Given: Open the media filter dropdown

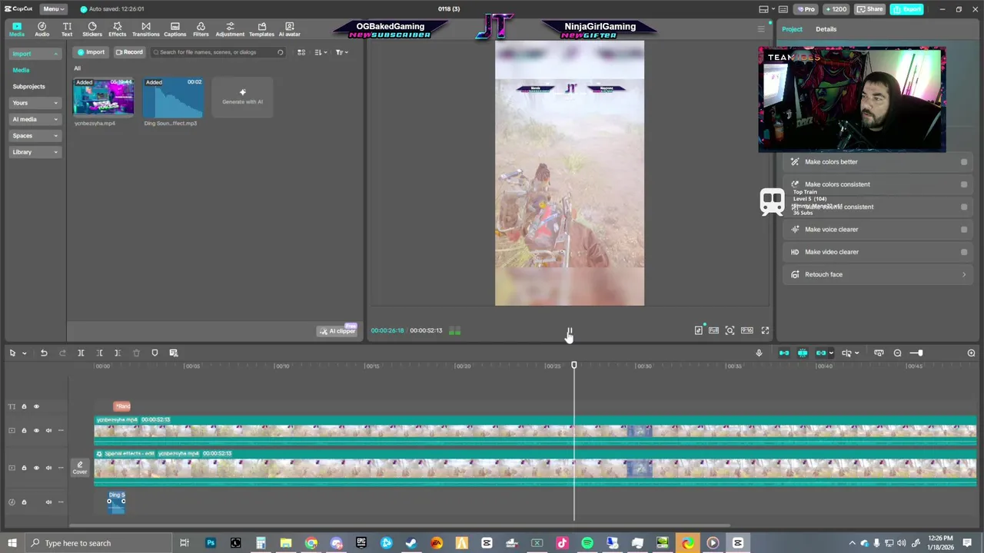Looking at the screenshot, I should tap(341, 52).
